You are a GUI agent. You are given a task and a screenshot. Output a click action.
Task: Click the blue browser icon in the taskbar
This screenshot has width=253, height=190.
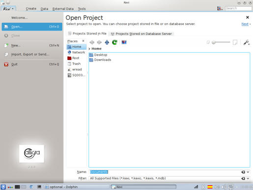pos(31,187)
